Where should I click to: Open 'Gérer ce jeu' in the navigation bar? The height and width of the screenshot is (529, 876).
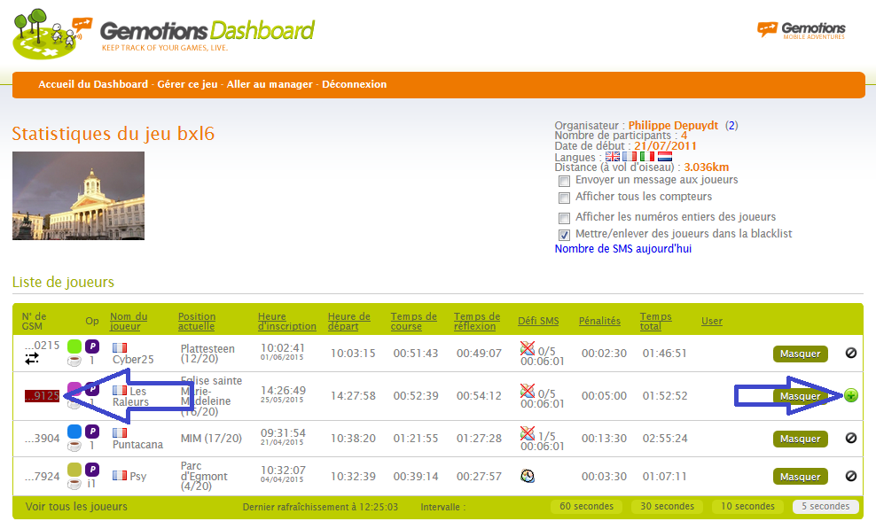click(187, 84)
